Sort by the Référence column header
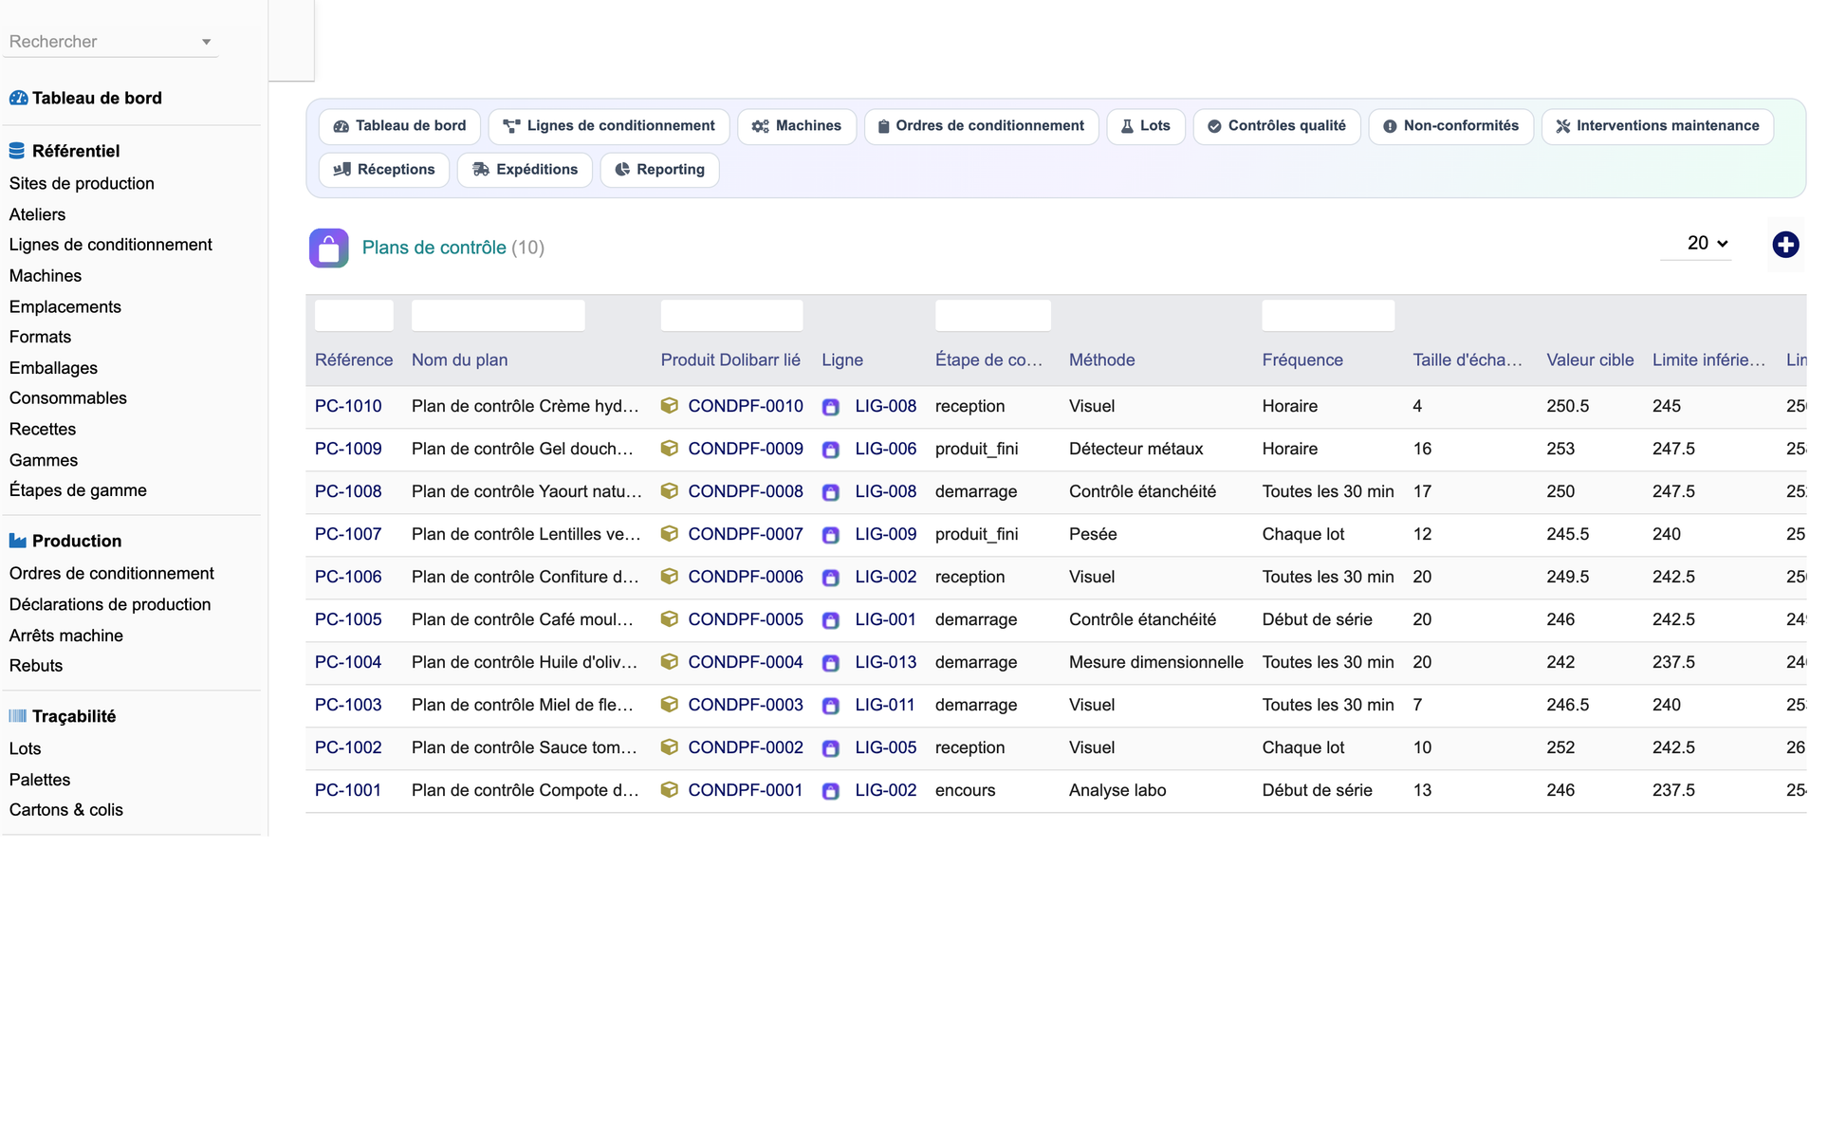The height and width of the screenshot is (1142, 1846). point(354,360)
